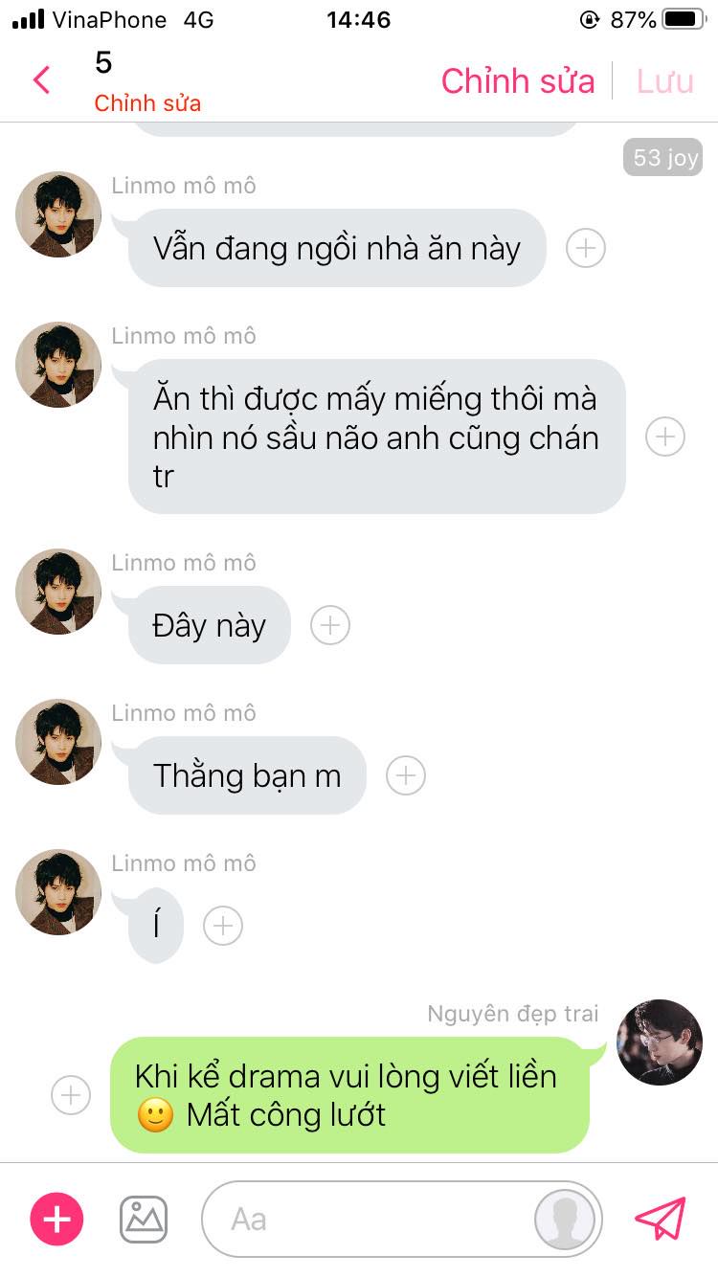Send message with paper plane icon
718x1277 pixels.
point(661,1219)
